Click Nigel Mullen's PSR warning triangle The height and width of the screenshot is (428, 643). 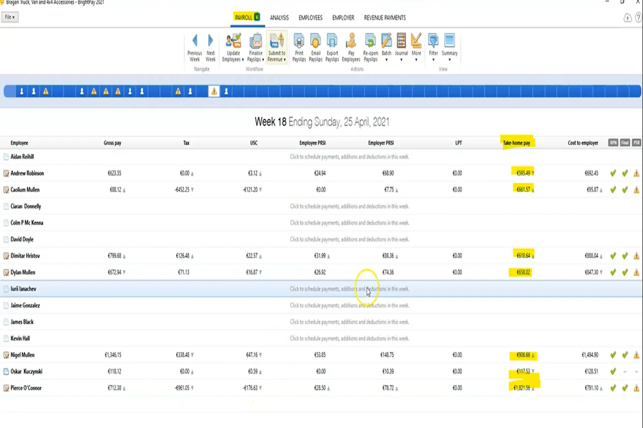tap(636, 355)
